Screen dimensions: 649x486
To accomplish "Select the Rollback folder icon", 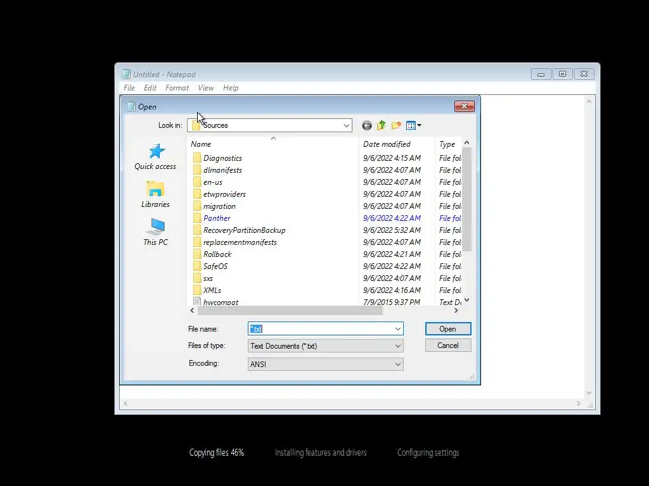I will 197,254.
